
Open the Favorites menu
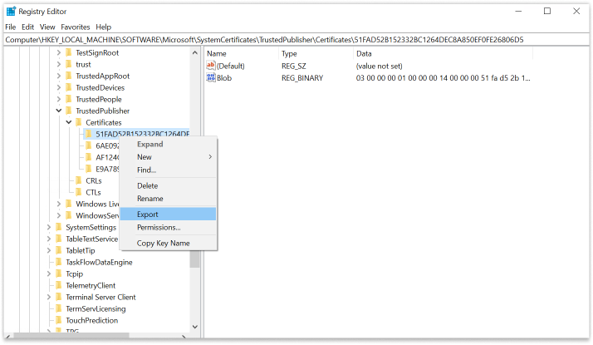76,27
